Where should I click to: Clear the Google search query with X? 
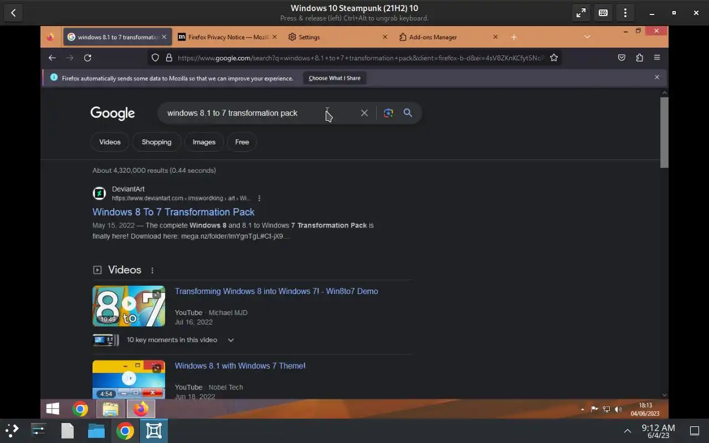[364, 113]
